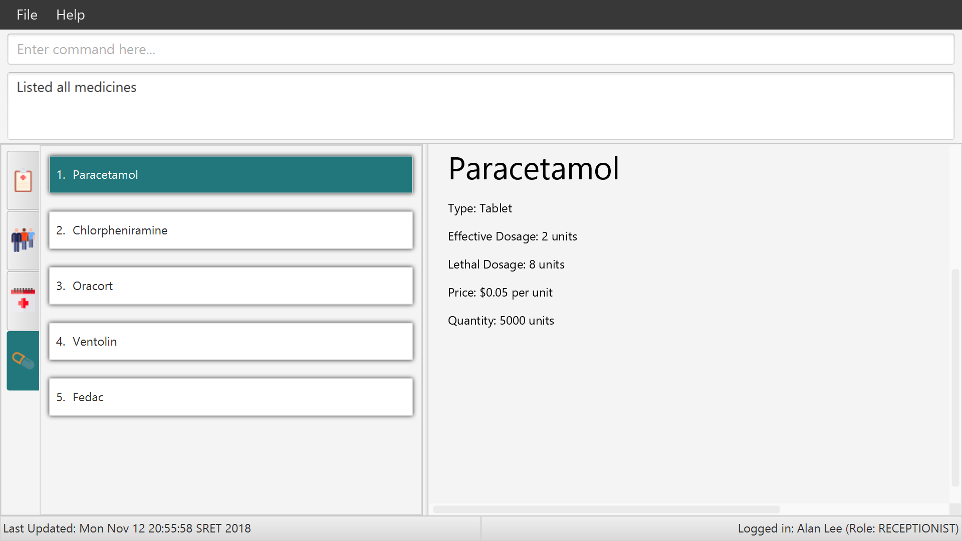The width and height of the screenshot is (962, 541).
Task: Select the medicine pill tab icon
Action: coord(23,361)
